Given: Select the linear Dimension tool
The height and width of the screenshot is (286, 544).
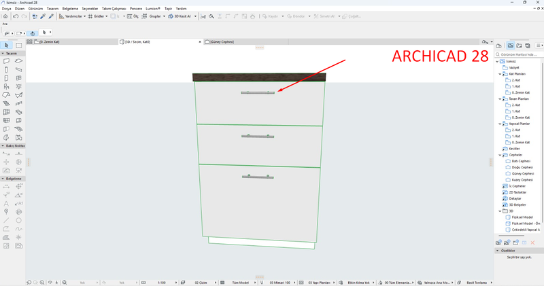Looking at the screenshot, I should 6,187.
